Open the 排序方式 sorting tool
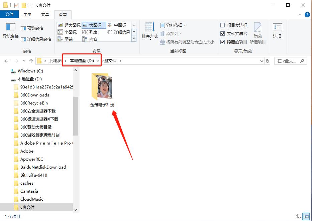The height and width of the screenshot is (221, 312). tap(149, 32)
